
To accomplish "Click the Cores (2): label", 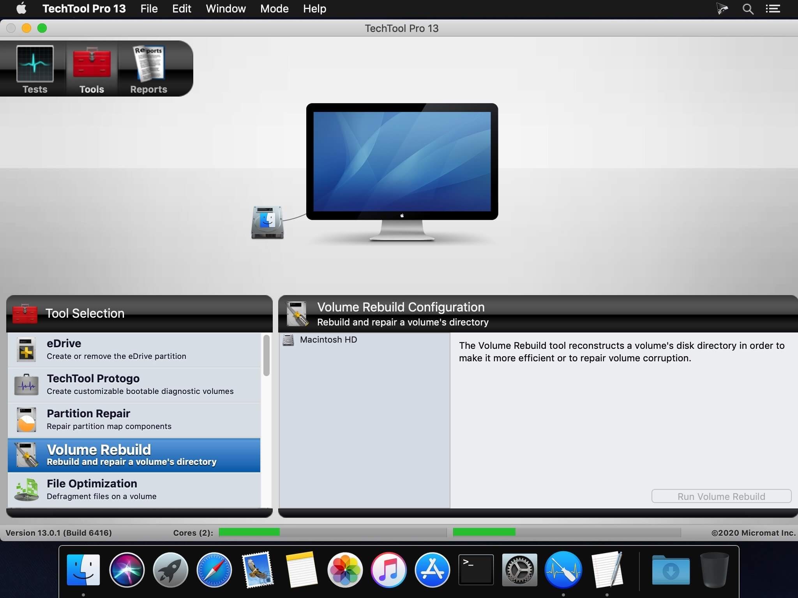I will 193,533.
